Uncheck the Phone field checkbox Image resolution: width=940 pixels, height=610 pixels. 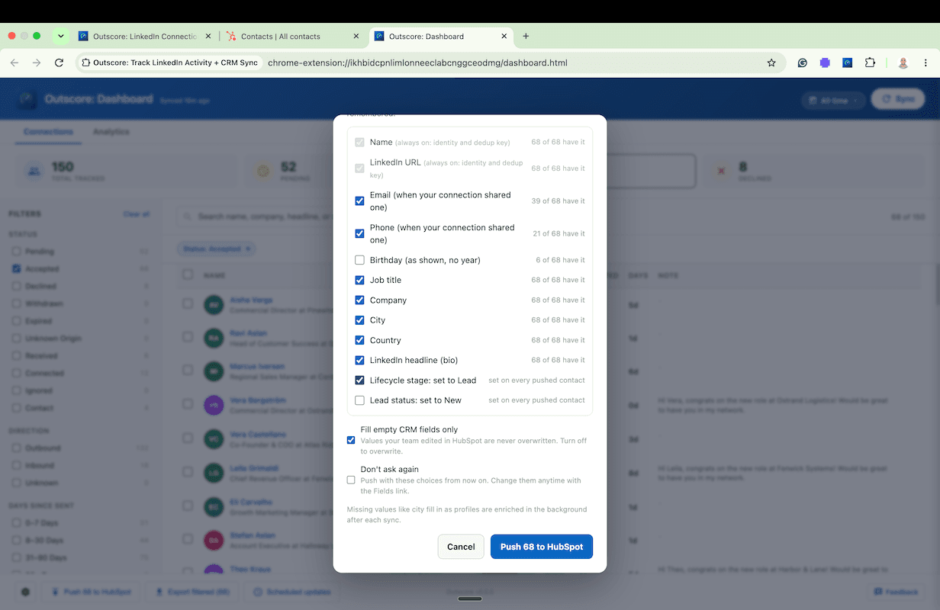point(359,234)
